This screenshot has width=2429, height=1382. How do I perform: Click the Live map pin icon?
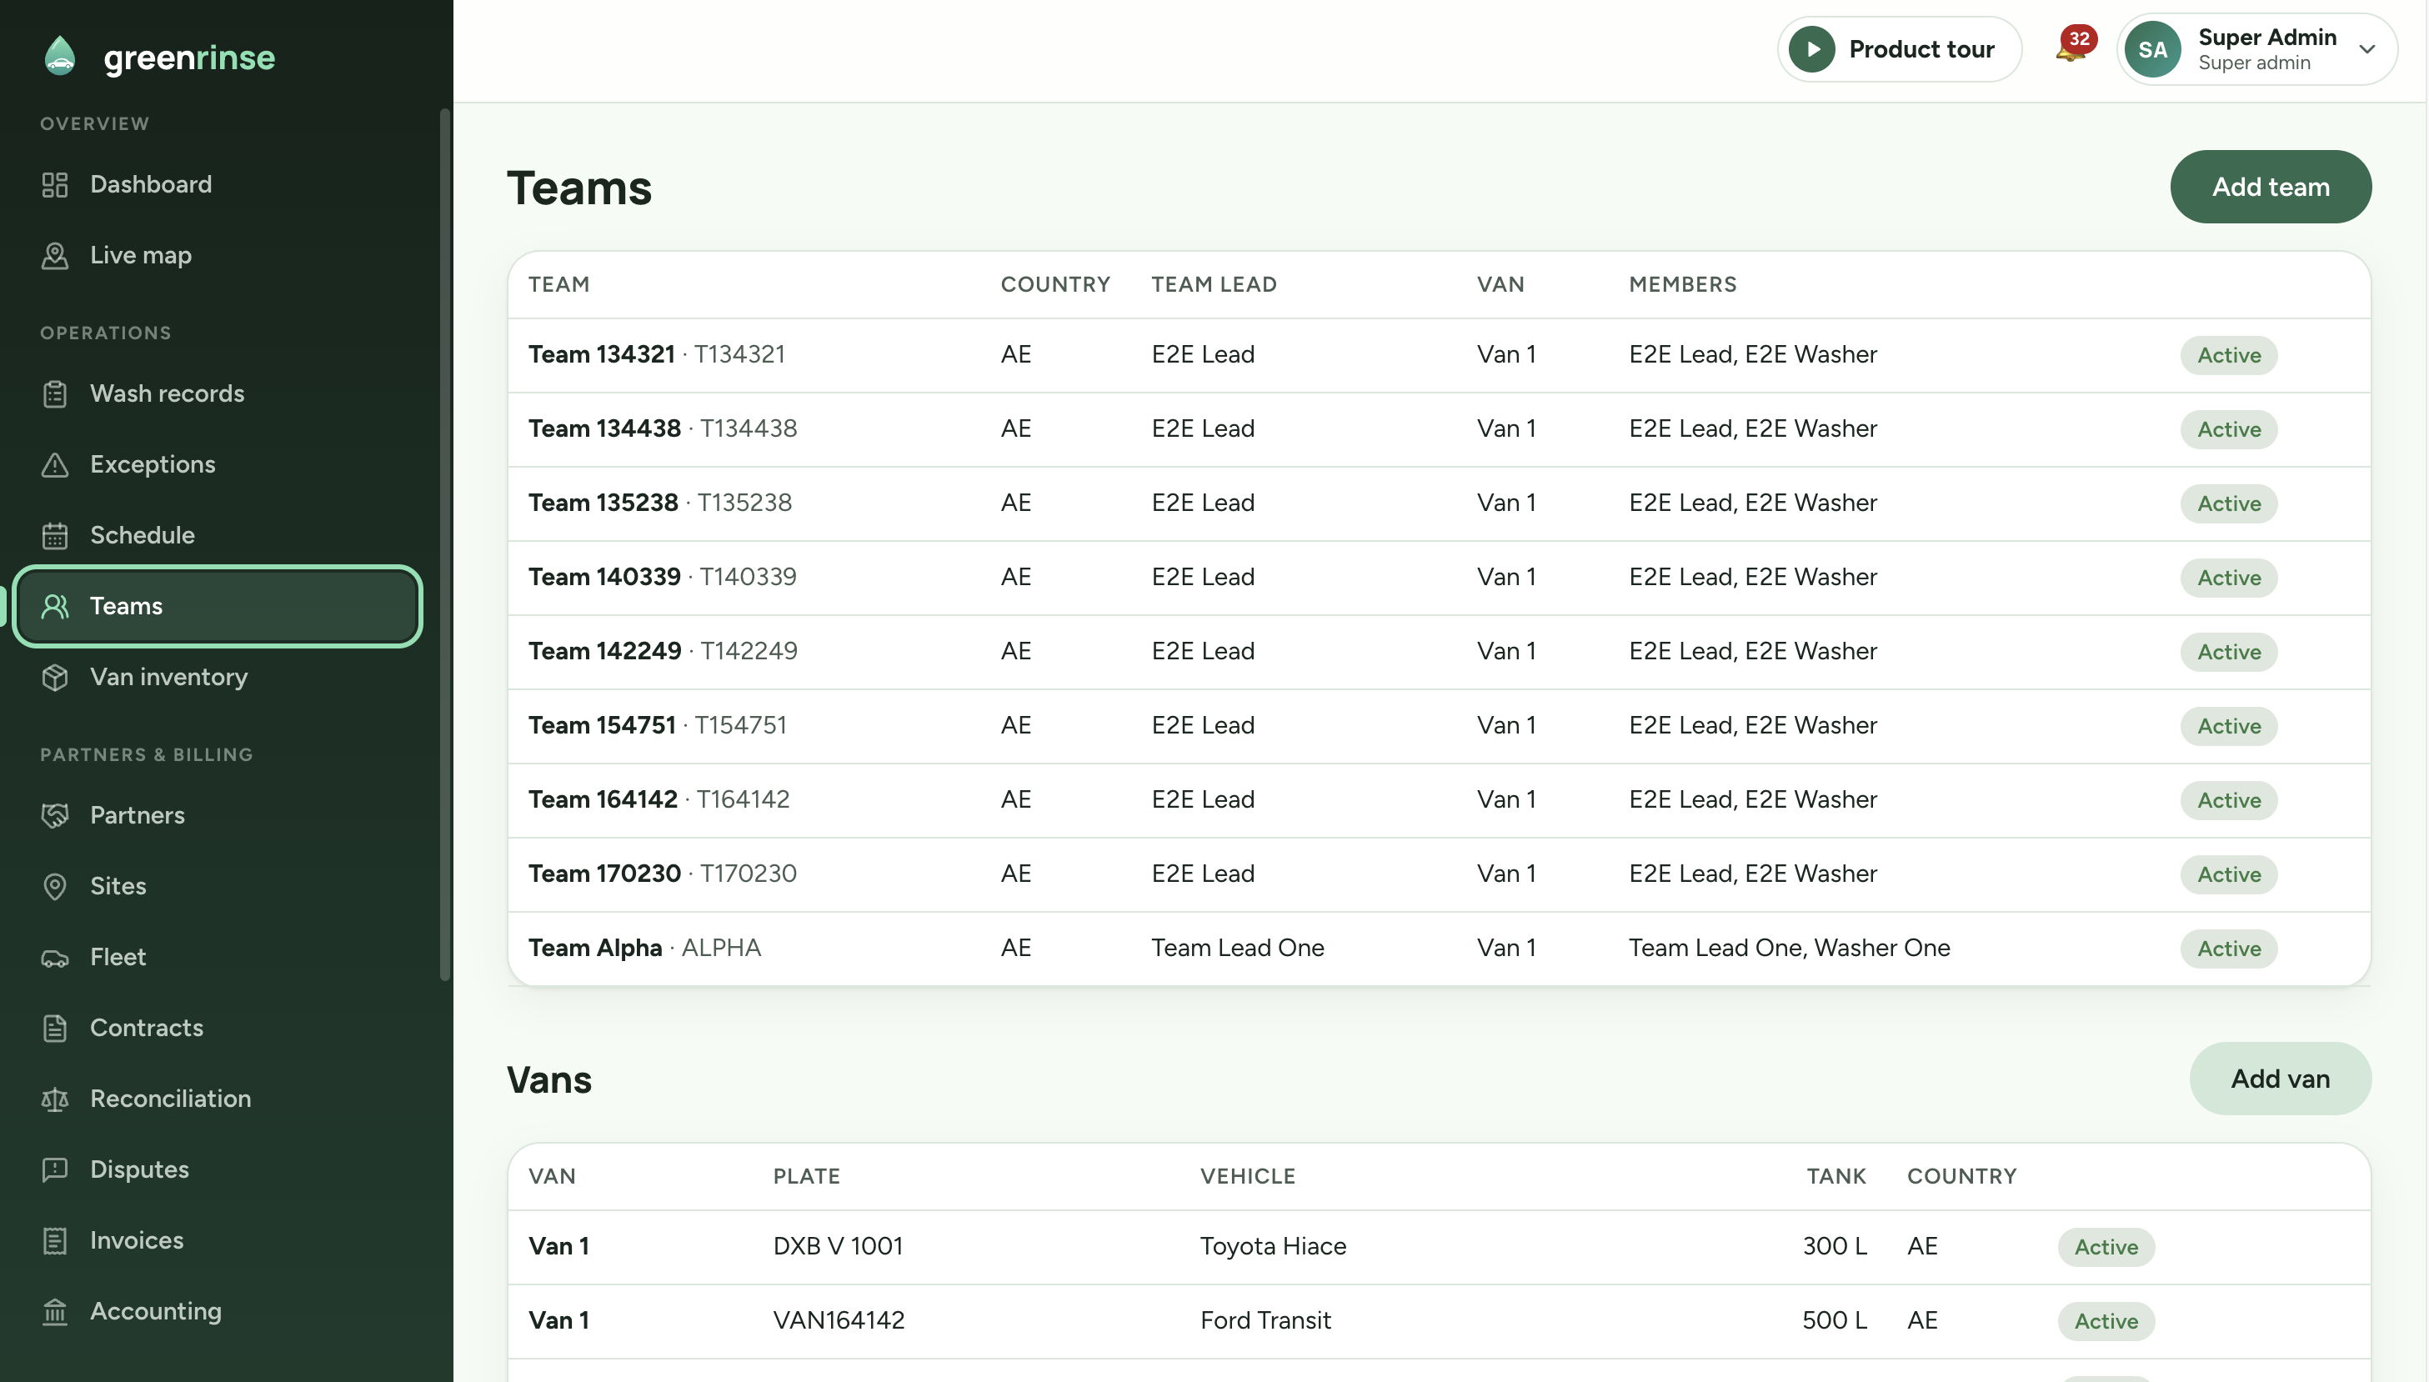point(55,255)
